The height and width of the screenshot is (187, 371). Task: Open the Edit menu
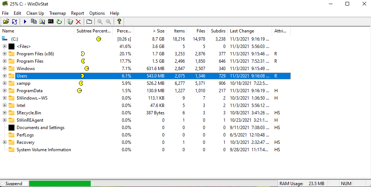coord(17,13)
